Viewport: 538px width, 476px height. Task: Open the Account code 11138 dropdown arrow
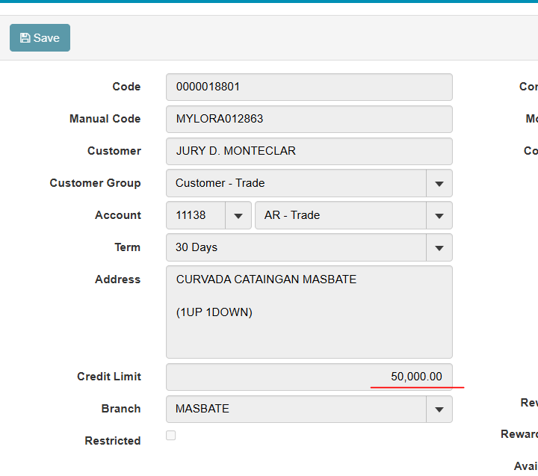[238, 215]
